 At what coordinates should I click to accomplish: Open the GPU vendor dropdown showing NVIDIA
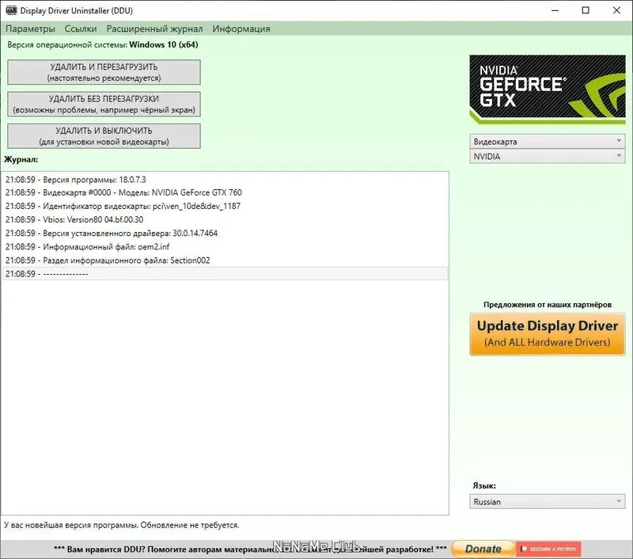547,156
